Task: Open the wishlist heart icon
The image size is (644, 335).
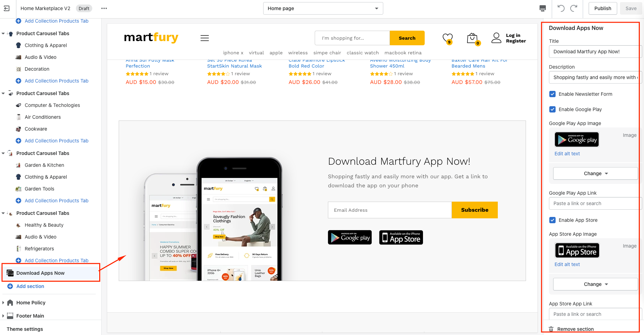Action: pos(448,38)
